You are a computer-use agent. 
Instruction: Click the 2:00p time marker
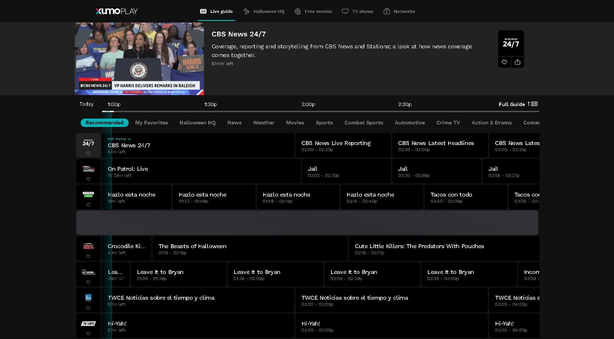[x=308, y=104]
